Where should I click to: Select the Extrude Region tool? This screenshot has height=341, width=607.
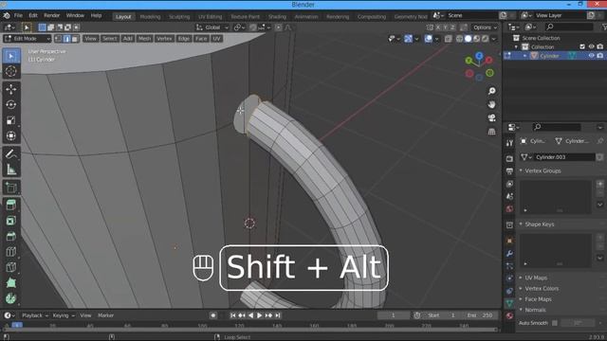point(10,205)
